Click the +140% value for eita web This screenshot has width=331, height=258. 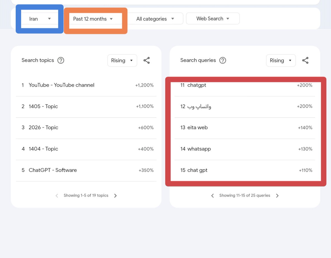click(305, 128)
